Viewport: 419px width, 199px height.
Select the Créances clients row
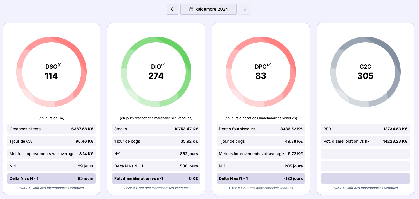coord(51,129)
